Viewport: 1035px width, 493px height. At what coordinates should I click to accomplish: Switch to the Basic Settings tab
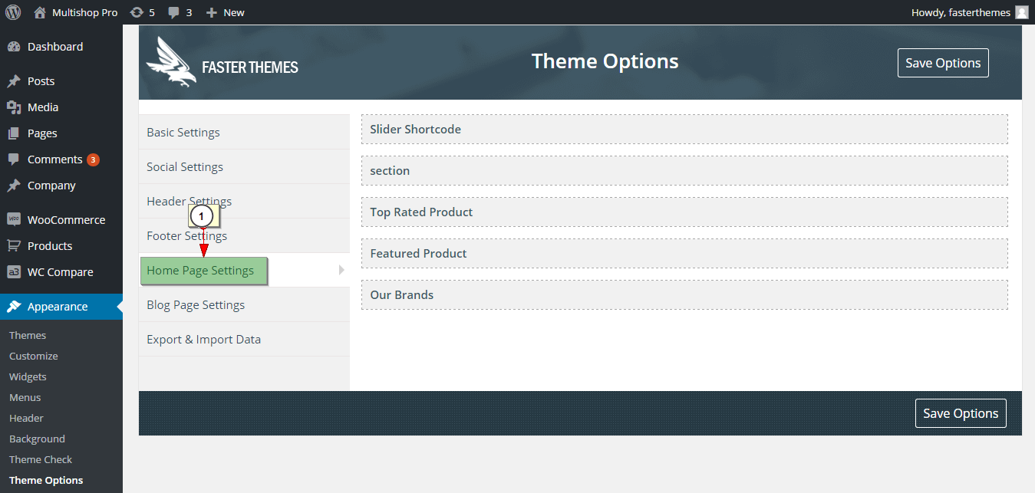(x=244, y=133)
